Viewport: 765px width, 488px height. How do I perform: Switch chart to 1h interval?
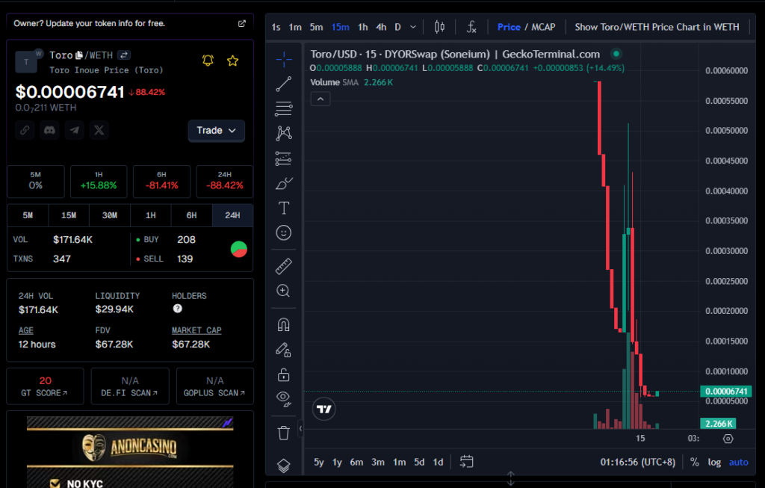[362, 28]
